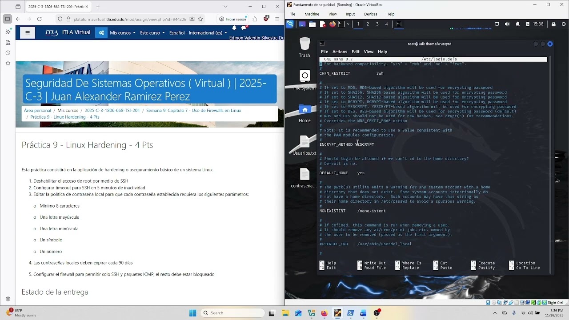Click the blue gears icon beside Mis cursos
569x320 pixels.
pyautogui.click(x=101, y=32)
